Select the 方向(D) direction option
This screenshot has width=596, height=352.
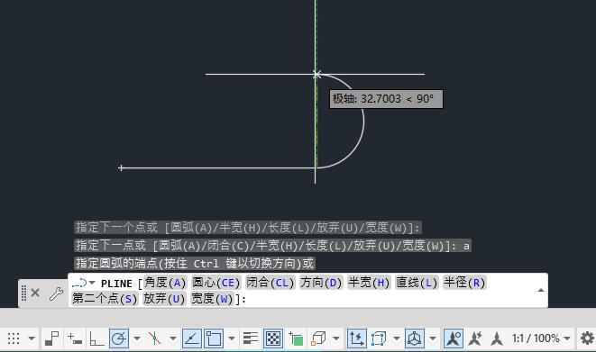tap(321, 283)
